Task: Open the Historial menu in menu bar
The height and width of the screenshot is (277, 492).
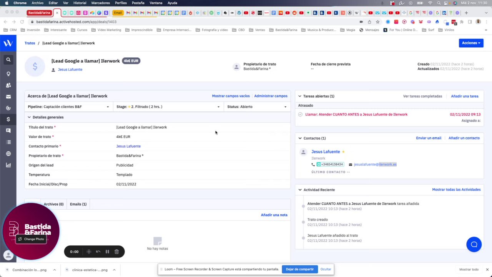Action: [80, 3]
